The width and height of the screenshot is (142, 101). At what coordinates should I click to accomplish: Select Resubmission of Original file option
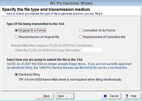click(16, 37)
